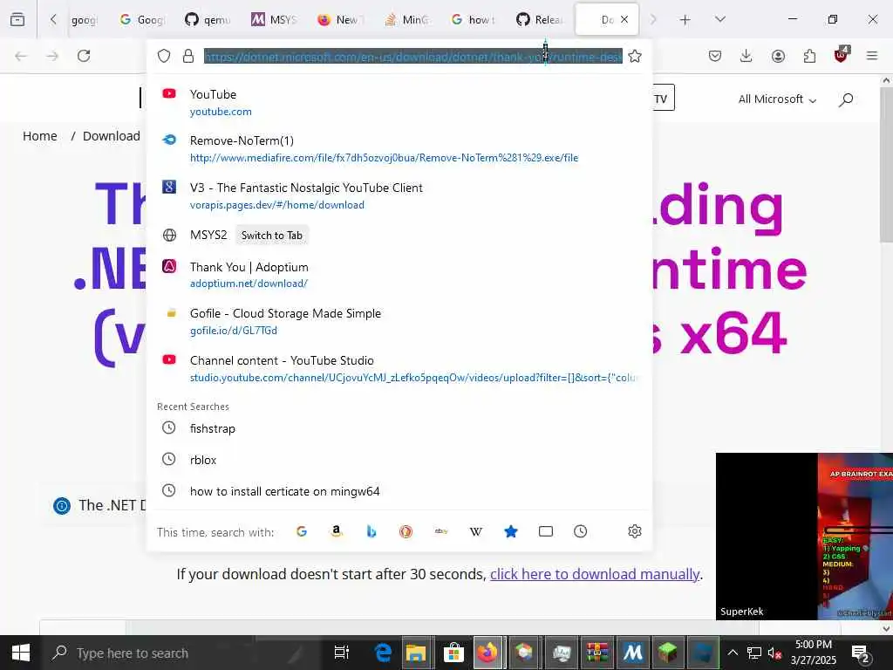This screenshot has height=670, width=893.
Task: Open search settings gear icon
Action: click(635, 531)
